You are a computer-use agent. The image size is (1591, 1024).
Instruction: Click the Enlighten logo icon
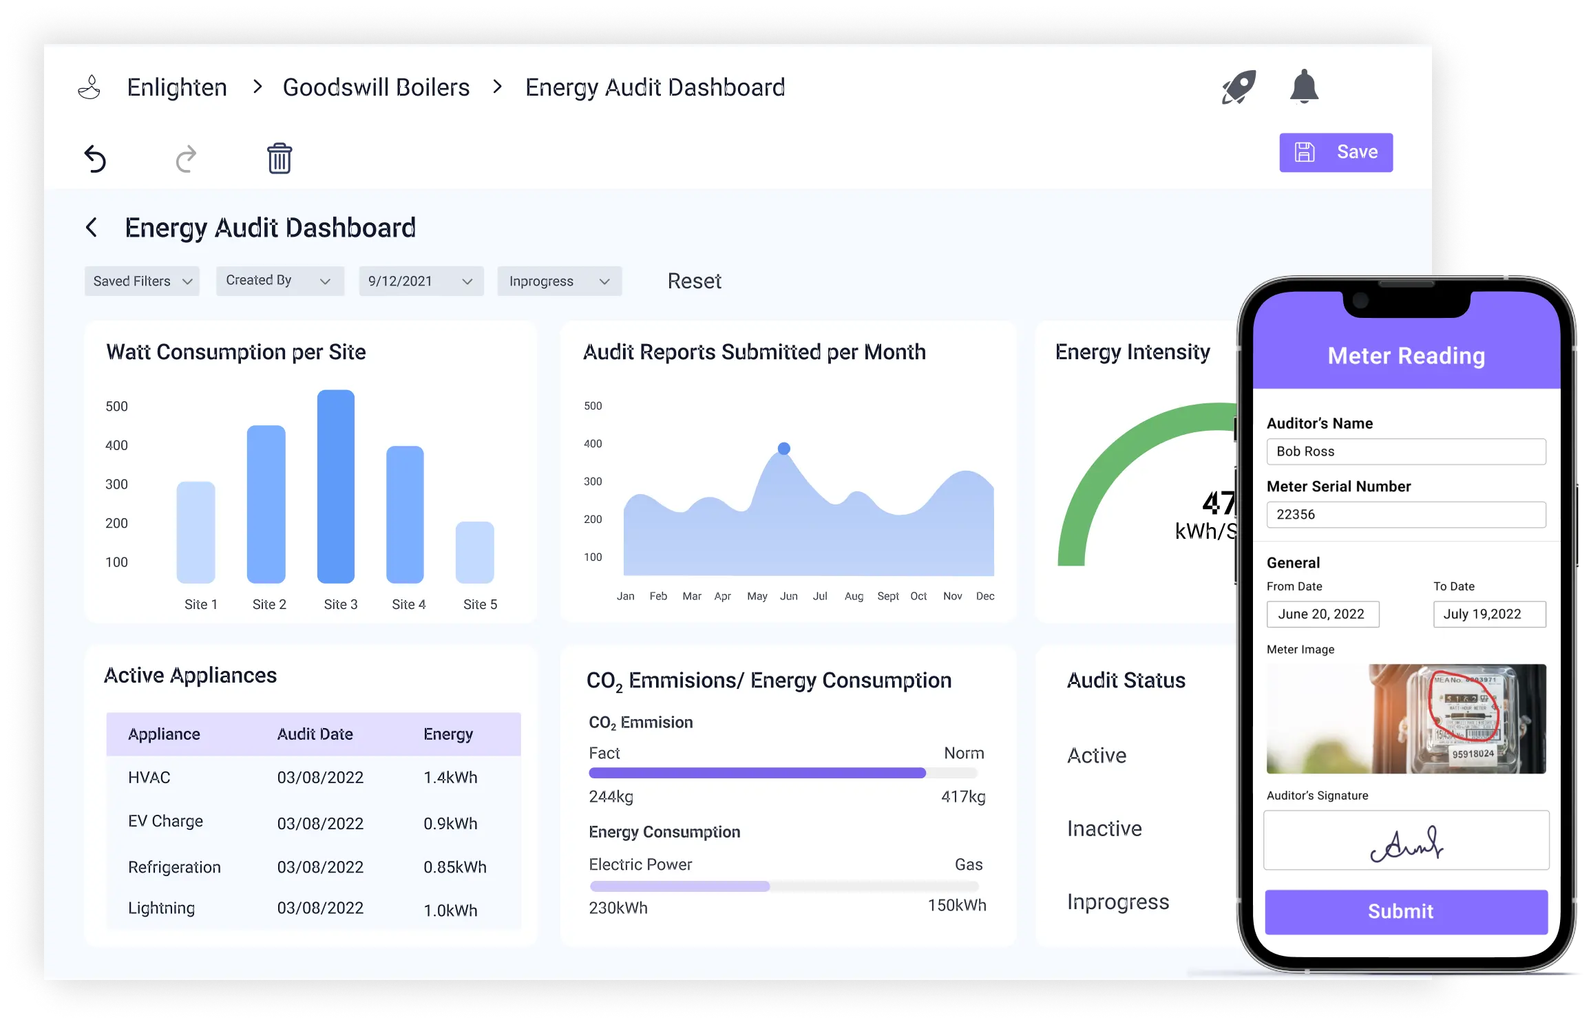pyautogui.click(x=89, y=87)
